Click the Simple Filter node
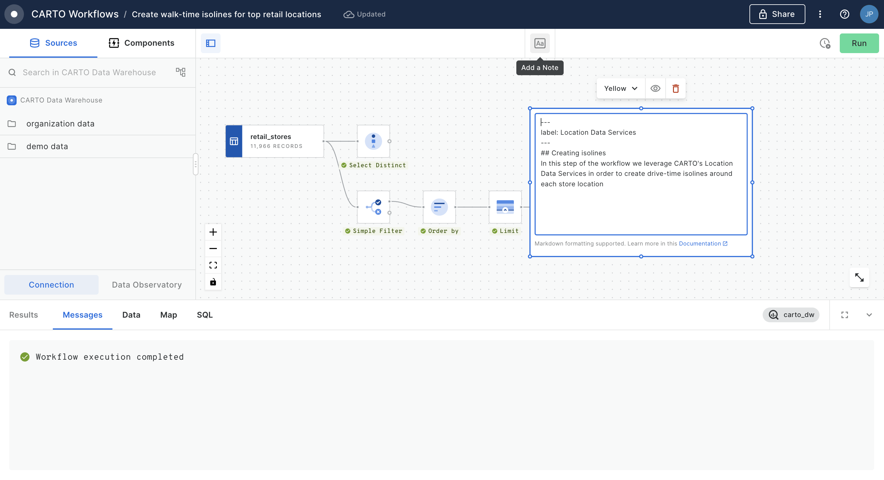 tap(373, 207)
